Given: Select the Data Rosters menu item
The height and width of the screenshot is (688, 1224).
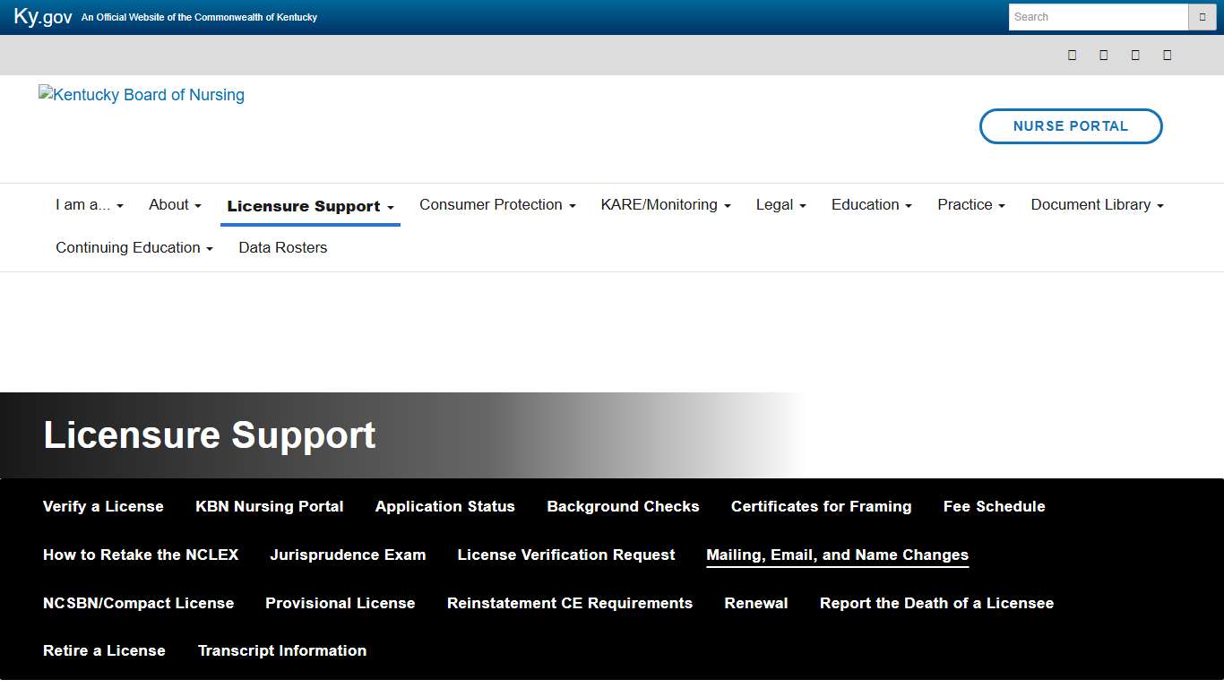Looking at the screenshot, I should [x=282, y=248].
